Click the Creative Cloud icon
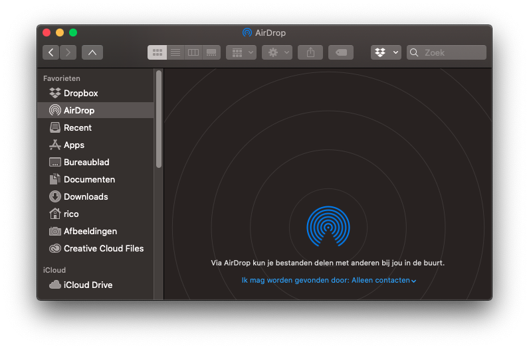Screen dimensions: 529x349 (55, 248)
